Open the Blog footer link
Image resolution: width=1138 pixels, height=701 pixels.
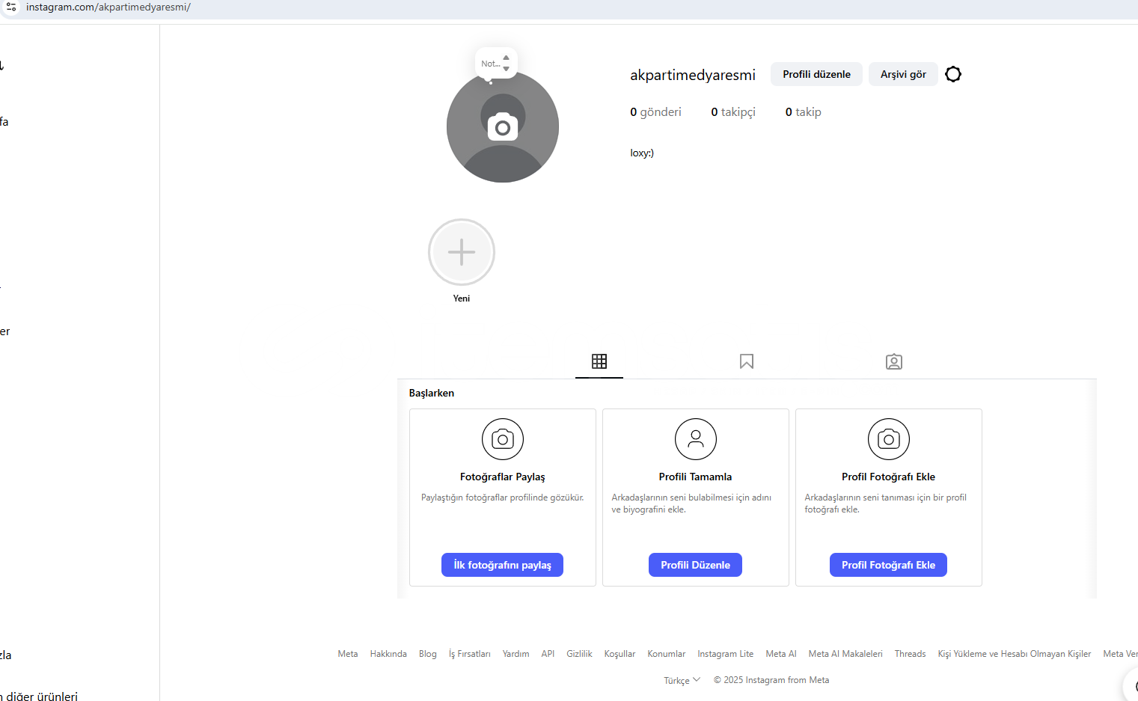tap(428, 654)
